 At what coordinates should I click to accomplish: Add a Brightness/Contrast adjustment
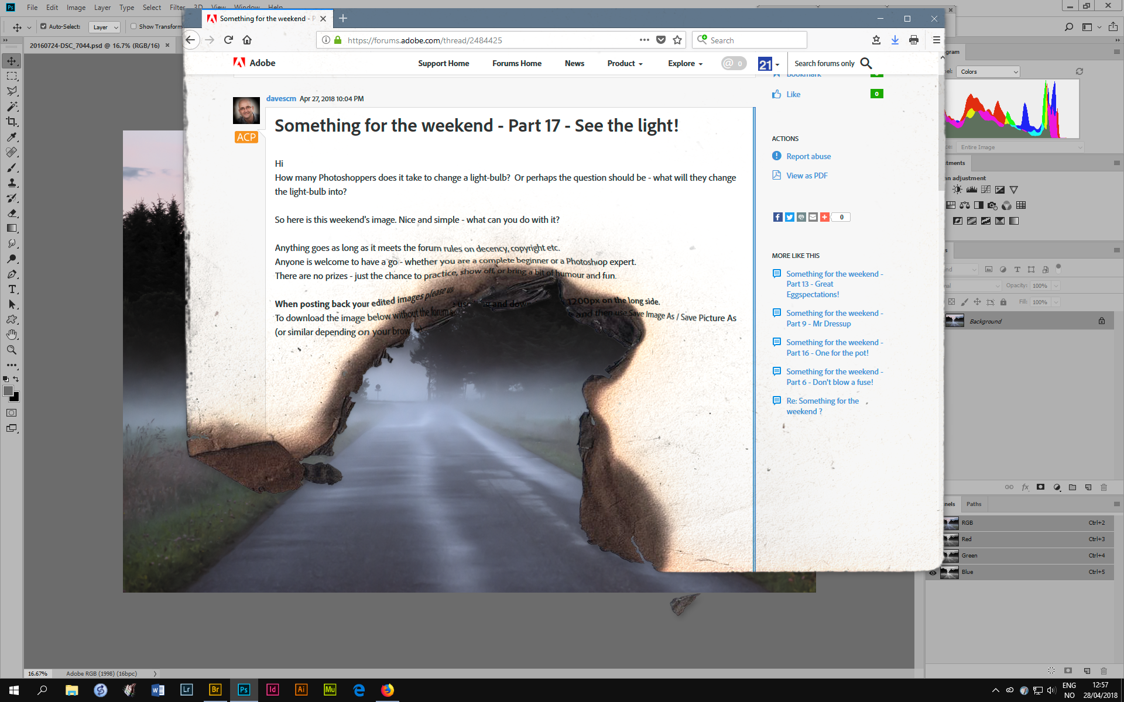point(957,190)
